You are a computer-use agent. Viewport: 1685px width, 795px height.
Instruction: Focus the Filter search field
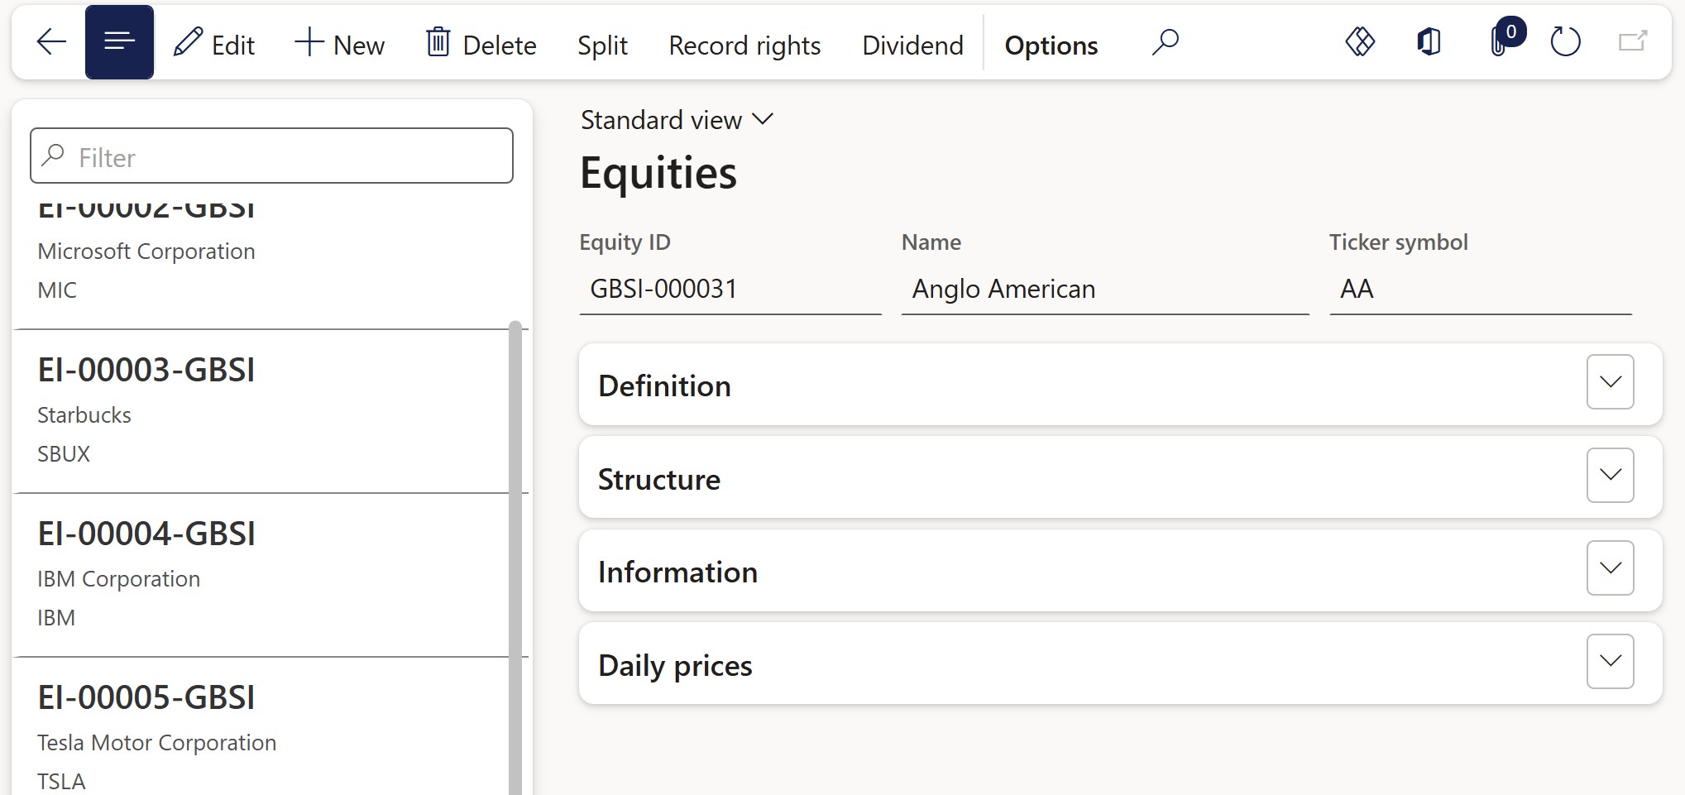(x=271, y=156)
